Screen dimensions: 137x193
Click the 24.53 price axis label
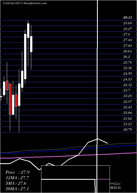(x=127, y=79)
